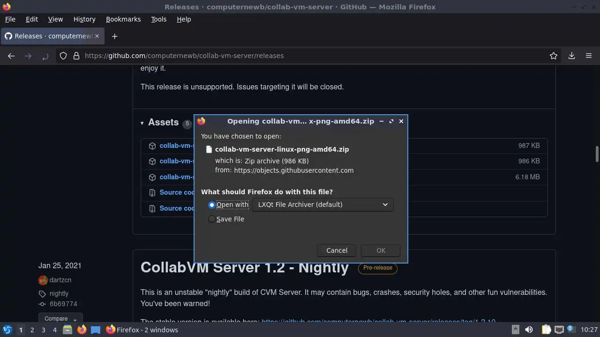Viewport: 600px width, 337px height.
Task: Click the volume speaker tray icon
Action: (529, 330)
